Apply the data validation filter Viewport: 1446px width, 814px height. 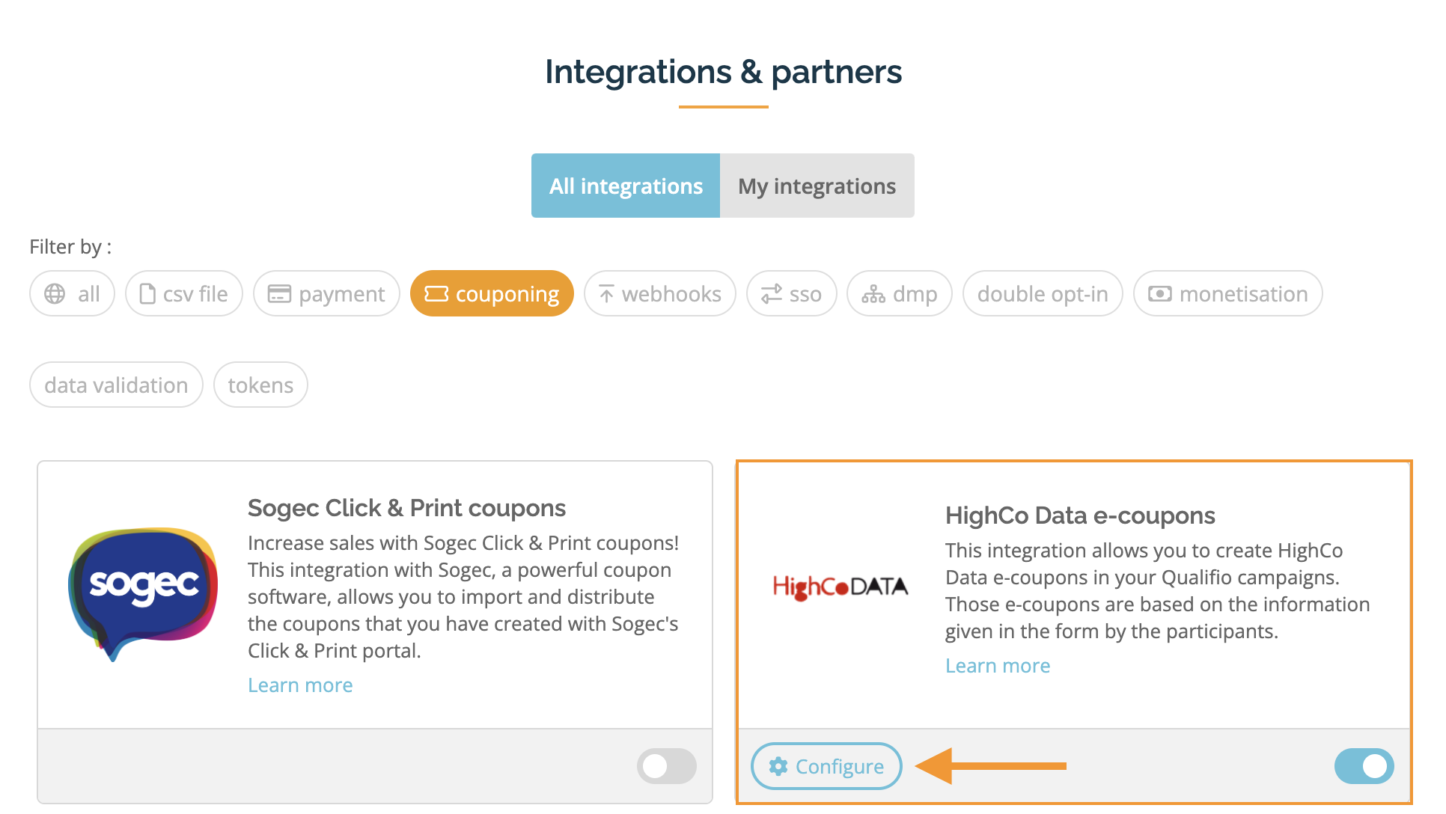tap(116, 385)
